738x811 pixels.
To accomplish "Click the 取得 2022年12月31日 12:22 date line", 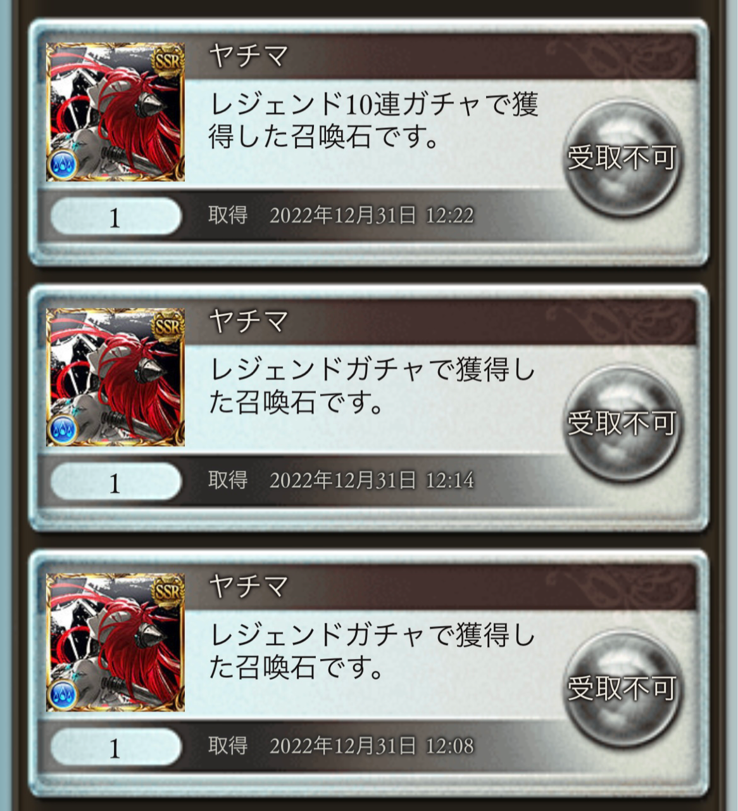I will (x=341, y=215).
